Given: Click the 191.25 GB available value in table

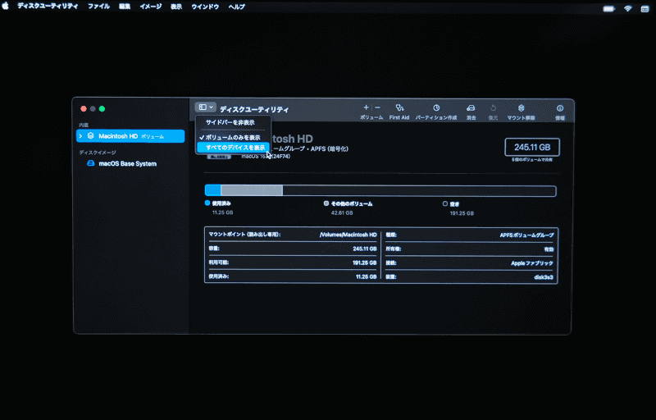Looking at the screenshot, I should tap(364, 262).
